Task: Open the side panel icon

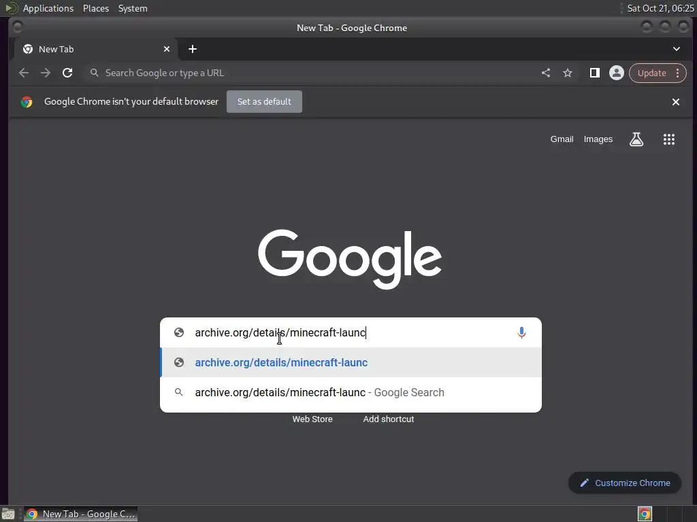Action: (594, 73)
